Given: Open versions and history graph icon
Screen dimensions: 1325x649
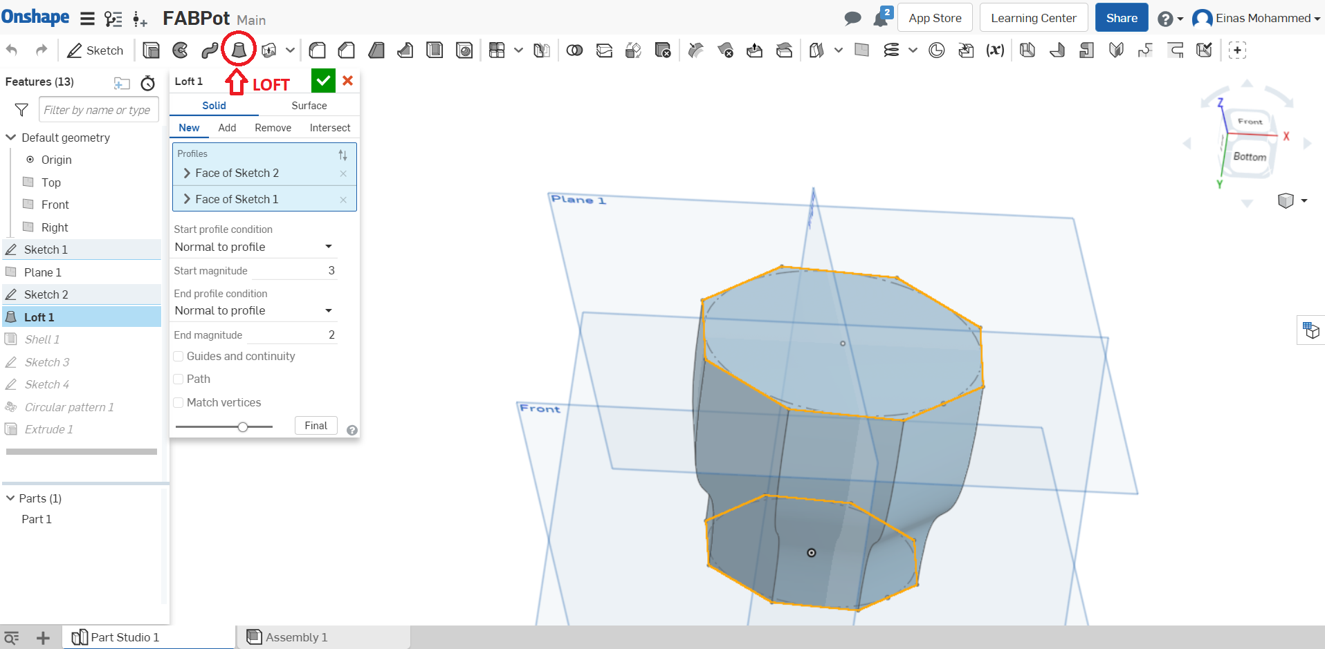Looking at the screenshot, I should click(x=113, y=19).
